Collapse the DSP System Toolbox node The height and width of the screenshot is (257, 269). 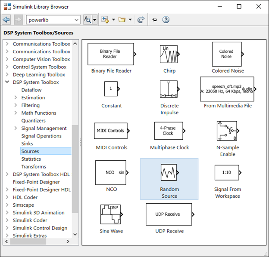coord(7,82)
